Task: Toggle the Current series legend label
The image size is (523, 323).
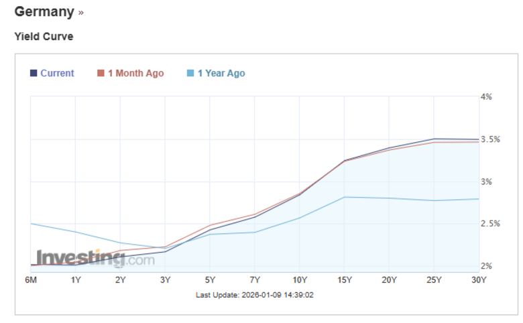Action: point(57,73)
